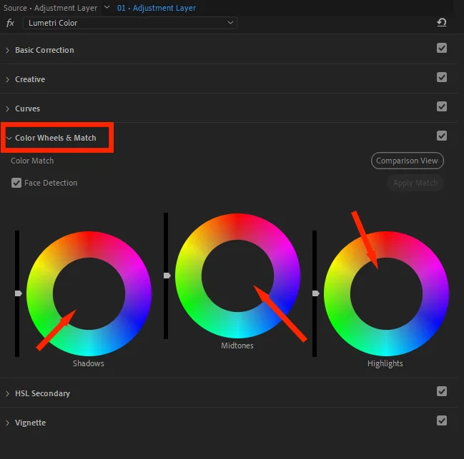Click the Apply Match button

(x=415, y=183)
